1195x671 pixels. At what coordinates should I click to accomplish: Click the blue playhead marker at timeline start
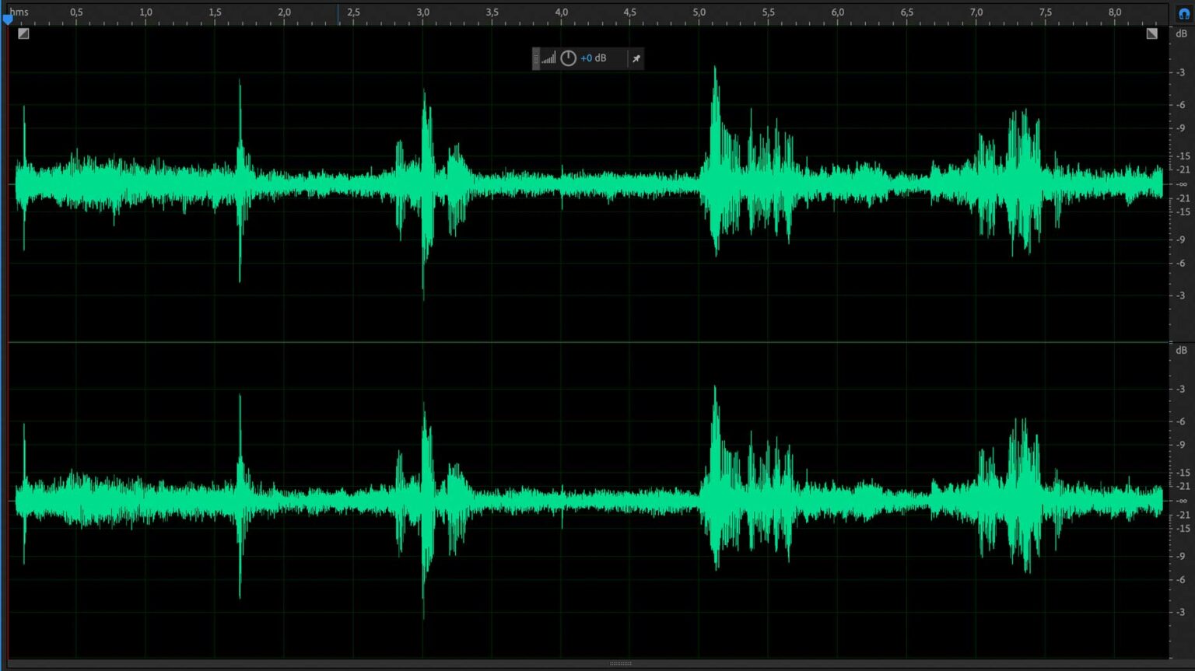8,19
